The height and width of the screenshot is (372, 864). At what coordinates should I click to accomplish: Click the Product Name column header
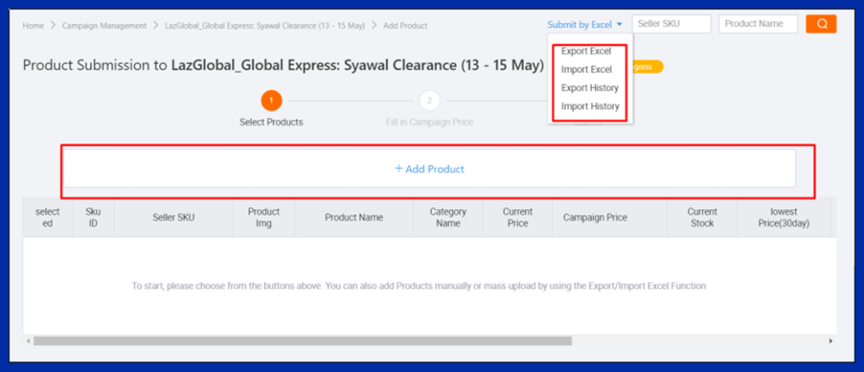click(354, 218)
